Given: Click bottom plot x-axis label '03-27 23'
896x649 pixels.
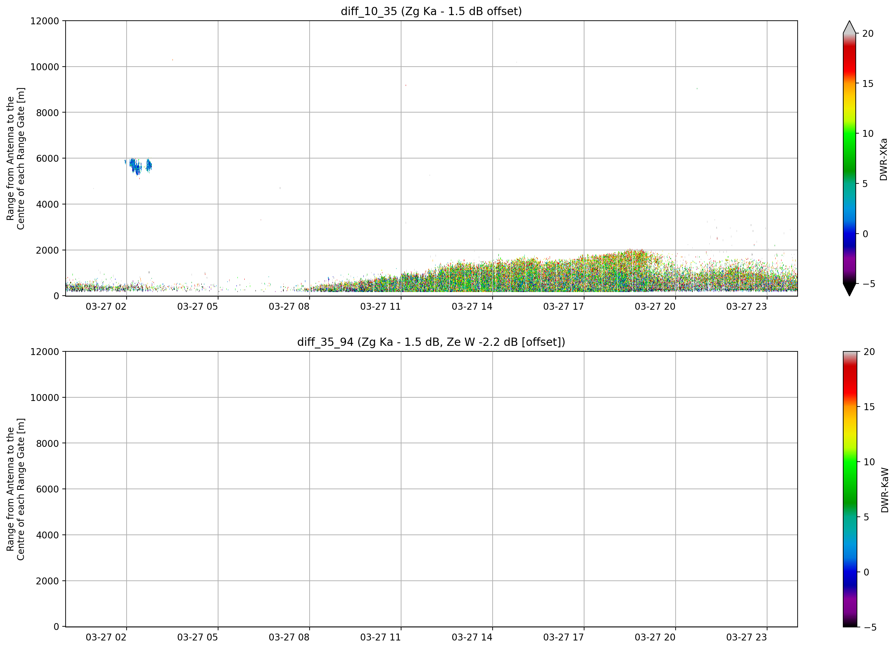Looking at the screenshot, I should pos(746,638).
